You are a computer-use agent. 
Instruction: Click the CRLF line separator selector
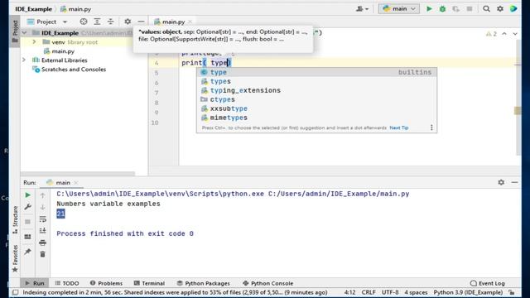point(369,292)
